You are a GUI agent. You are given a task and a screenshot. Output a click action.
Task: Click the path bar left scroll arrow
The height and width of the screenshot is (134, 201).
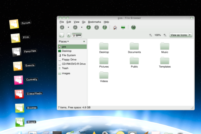(x=69, y=35)
